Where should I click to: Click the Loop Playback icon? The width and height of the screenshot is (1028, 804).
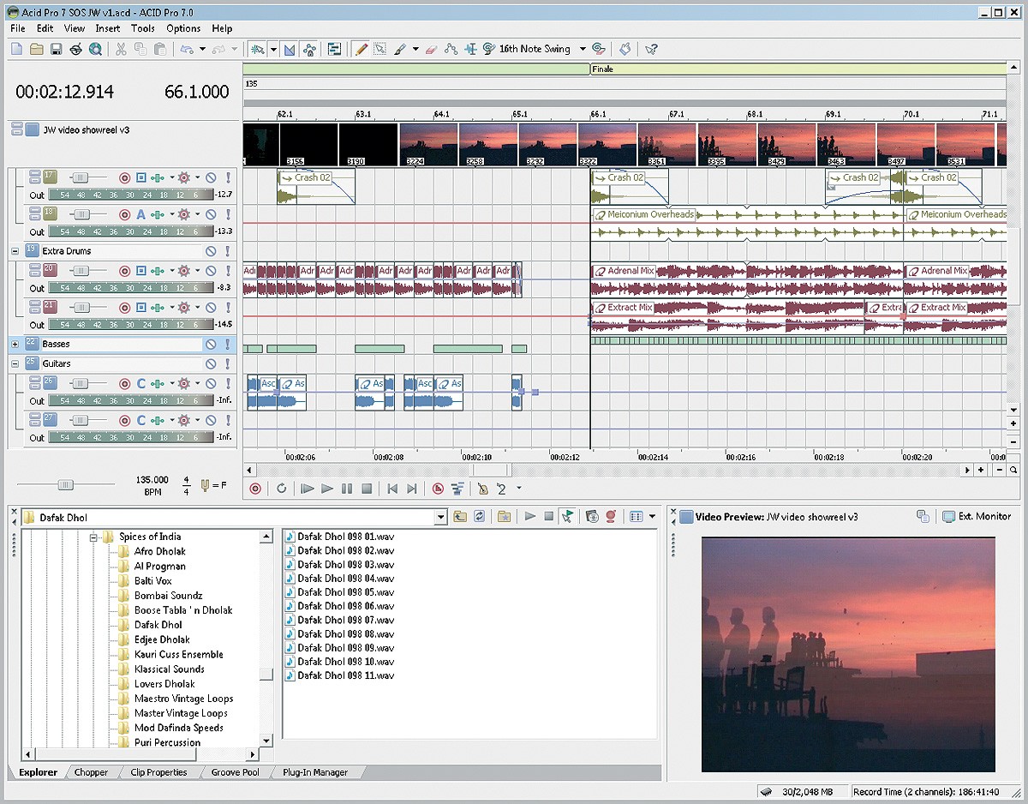(281, 489)
